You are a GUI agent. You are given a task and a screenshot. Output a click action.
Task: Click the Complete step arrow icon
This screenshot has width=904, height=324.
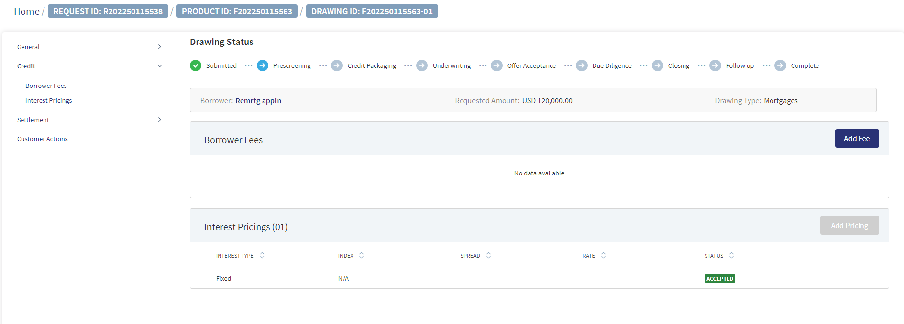[x=780, y=65]
